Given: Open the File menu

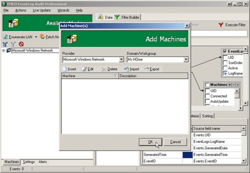Looking at the screenshot, I should point(6,10).
